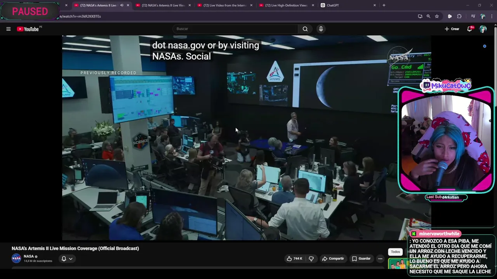Open the browser profile avatar
The width and height of the screenshot is (497, 279).
click(483, 16)
